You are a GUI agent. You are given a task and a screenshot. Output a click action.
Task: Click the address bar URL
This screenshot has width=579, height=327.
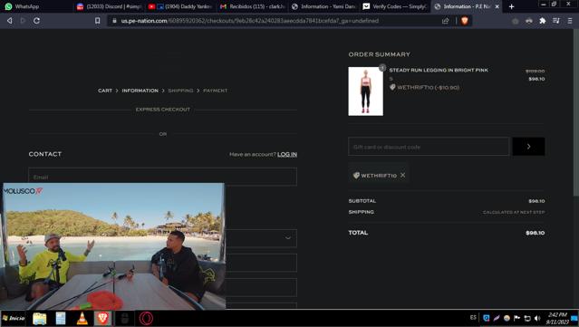pyautogui.click(x=249, y=21)
